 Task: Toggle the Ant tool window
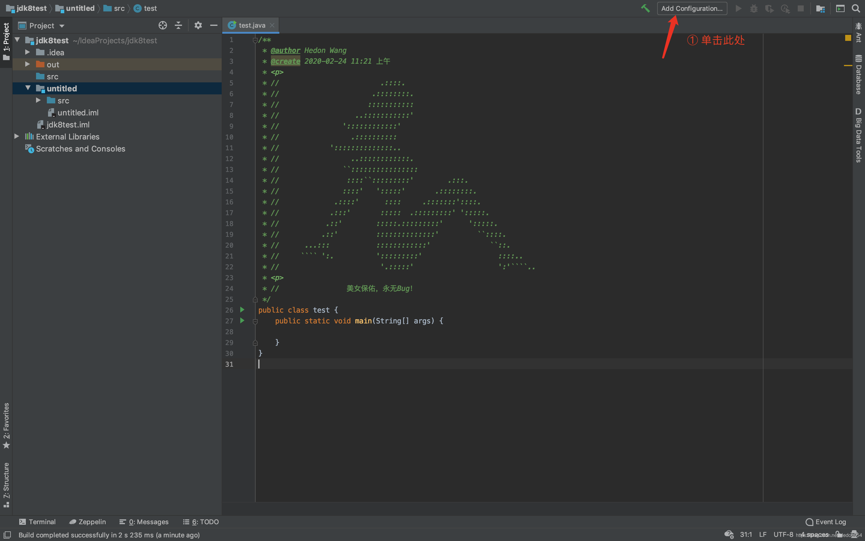[x=859, y=33]
